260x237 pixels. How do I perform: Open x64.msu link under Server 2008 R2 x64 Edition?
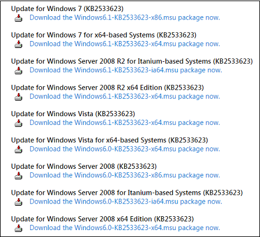tap(125, 97)
